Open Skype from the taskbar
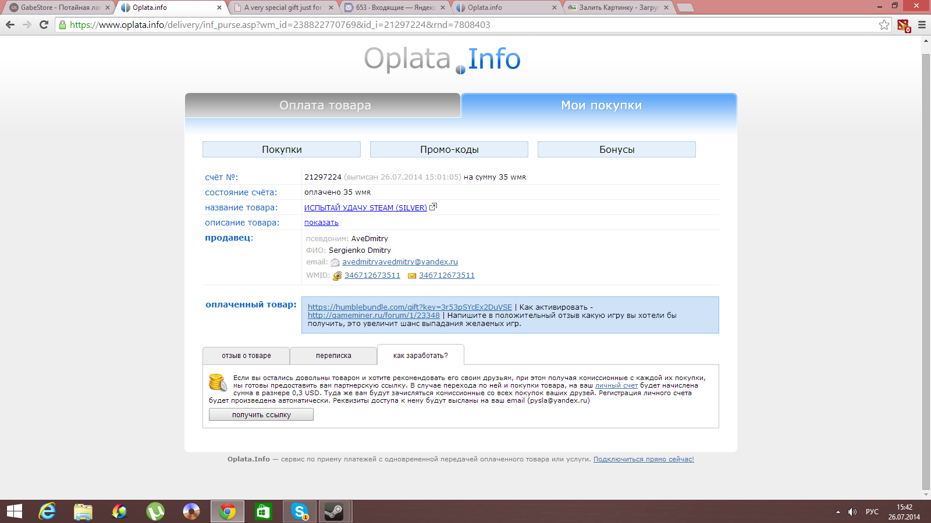931x523 pixels. pos(300,511)
